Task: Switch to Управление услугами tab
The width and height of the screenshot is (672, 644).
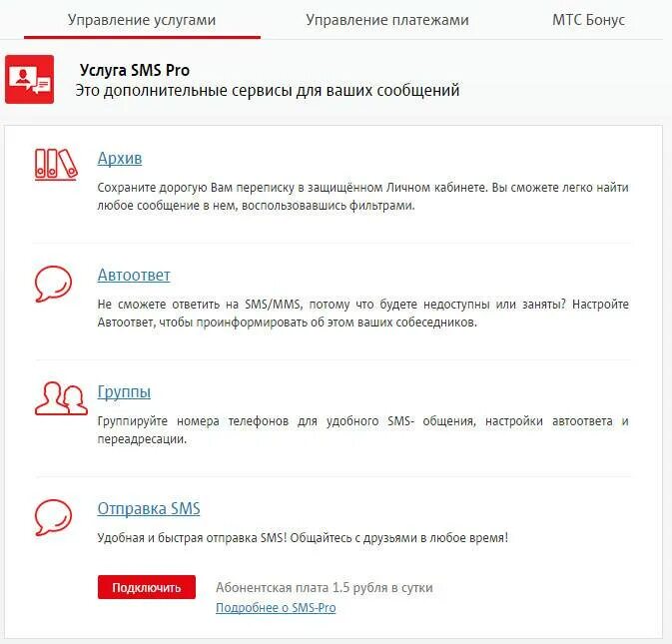Action: (142, 20)
